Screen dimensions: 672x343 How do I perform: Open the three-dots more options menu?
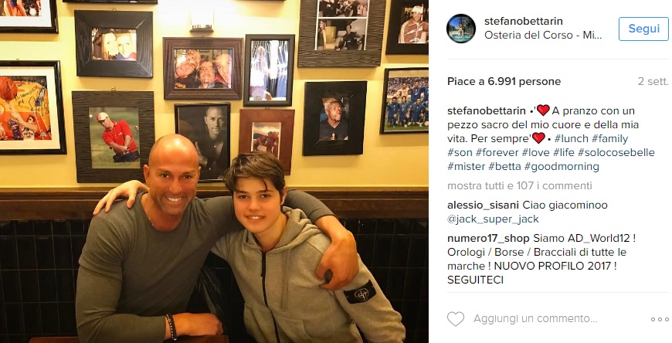[x=660, y=319]
